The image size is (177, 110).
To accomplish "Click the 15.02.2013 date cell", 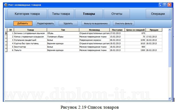I will [117, 37].
